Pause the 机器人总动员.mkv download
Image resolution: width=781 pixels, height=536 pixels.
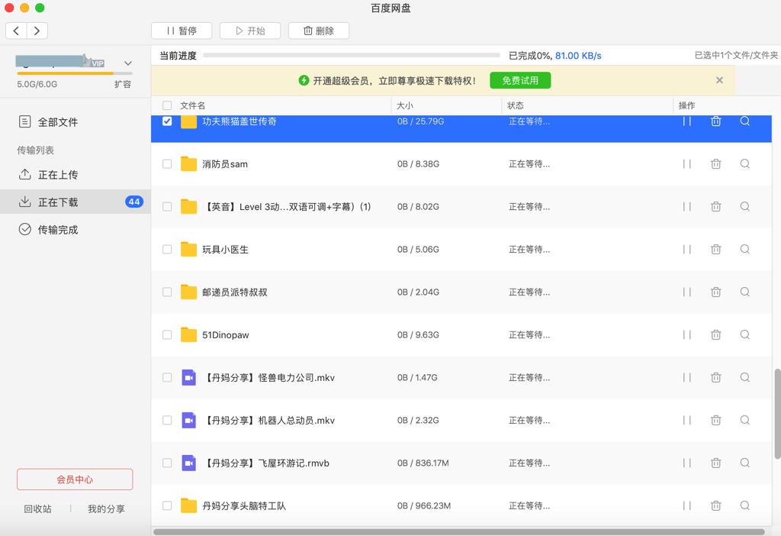(x=687, y=420)
